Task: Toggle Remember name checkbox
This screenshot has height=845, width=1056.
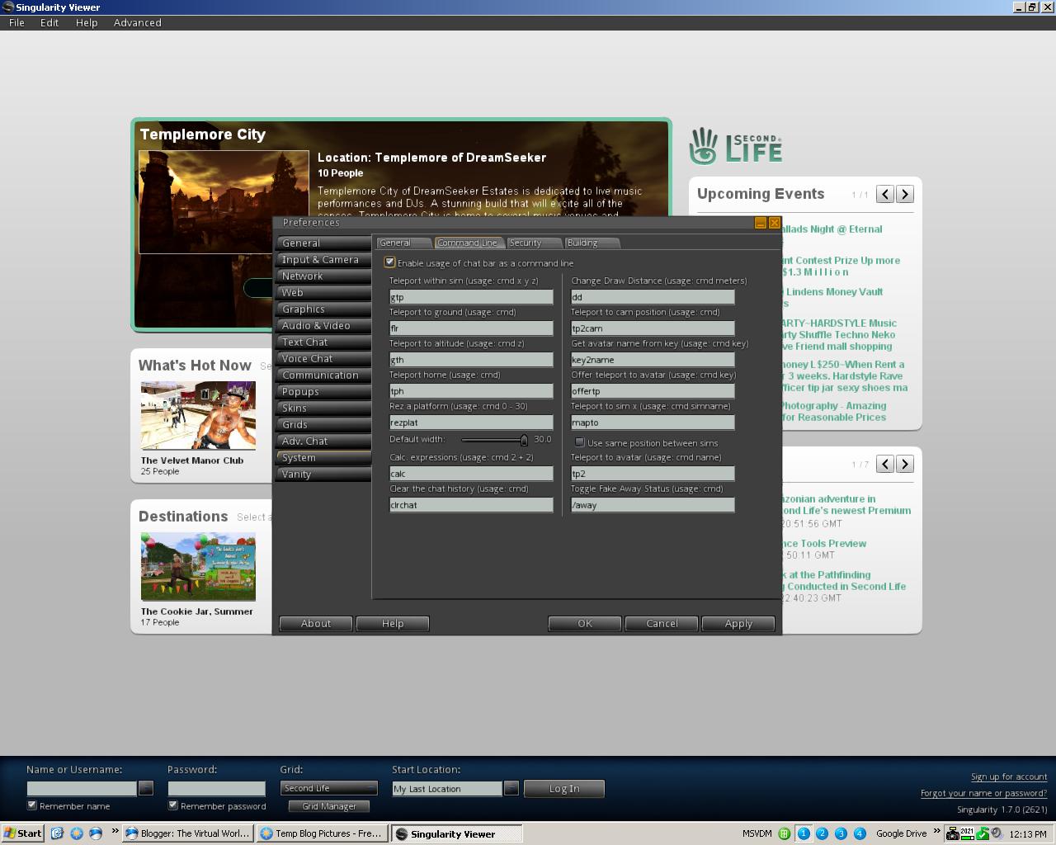Action: 32,805
